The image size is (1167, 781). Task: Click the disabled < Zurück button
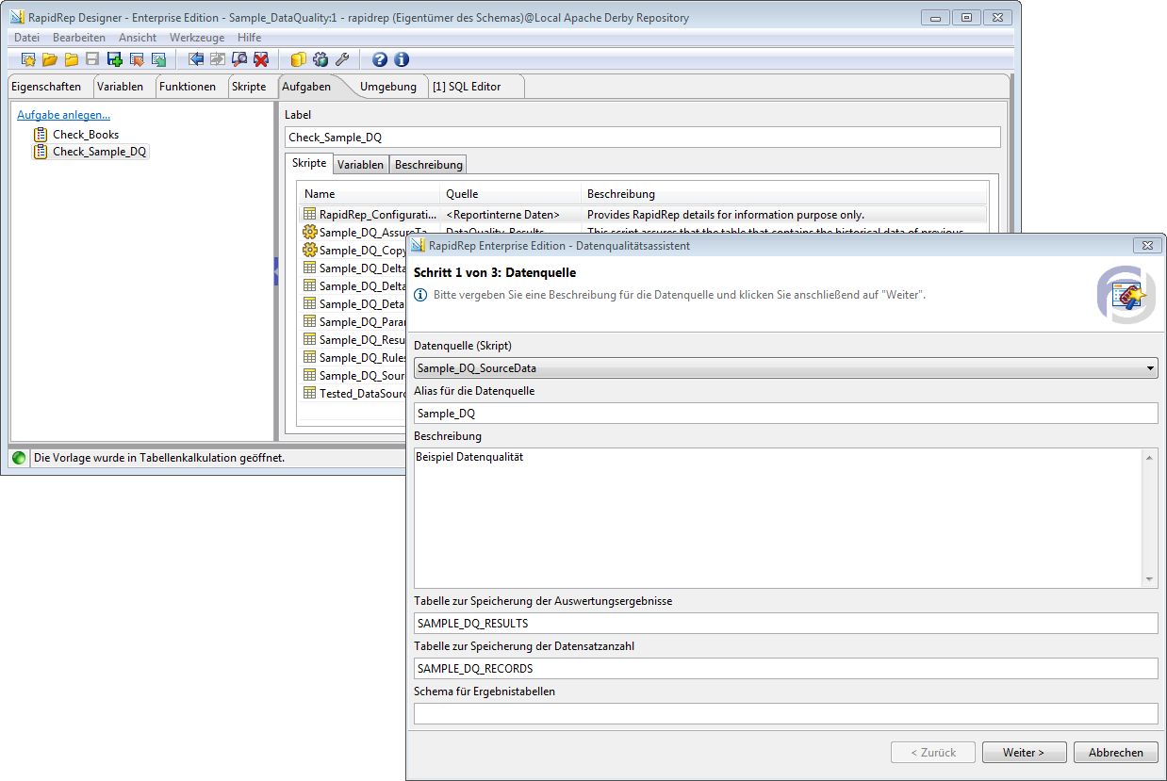point(933,753)
